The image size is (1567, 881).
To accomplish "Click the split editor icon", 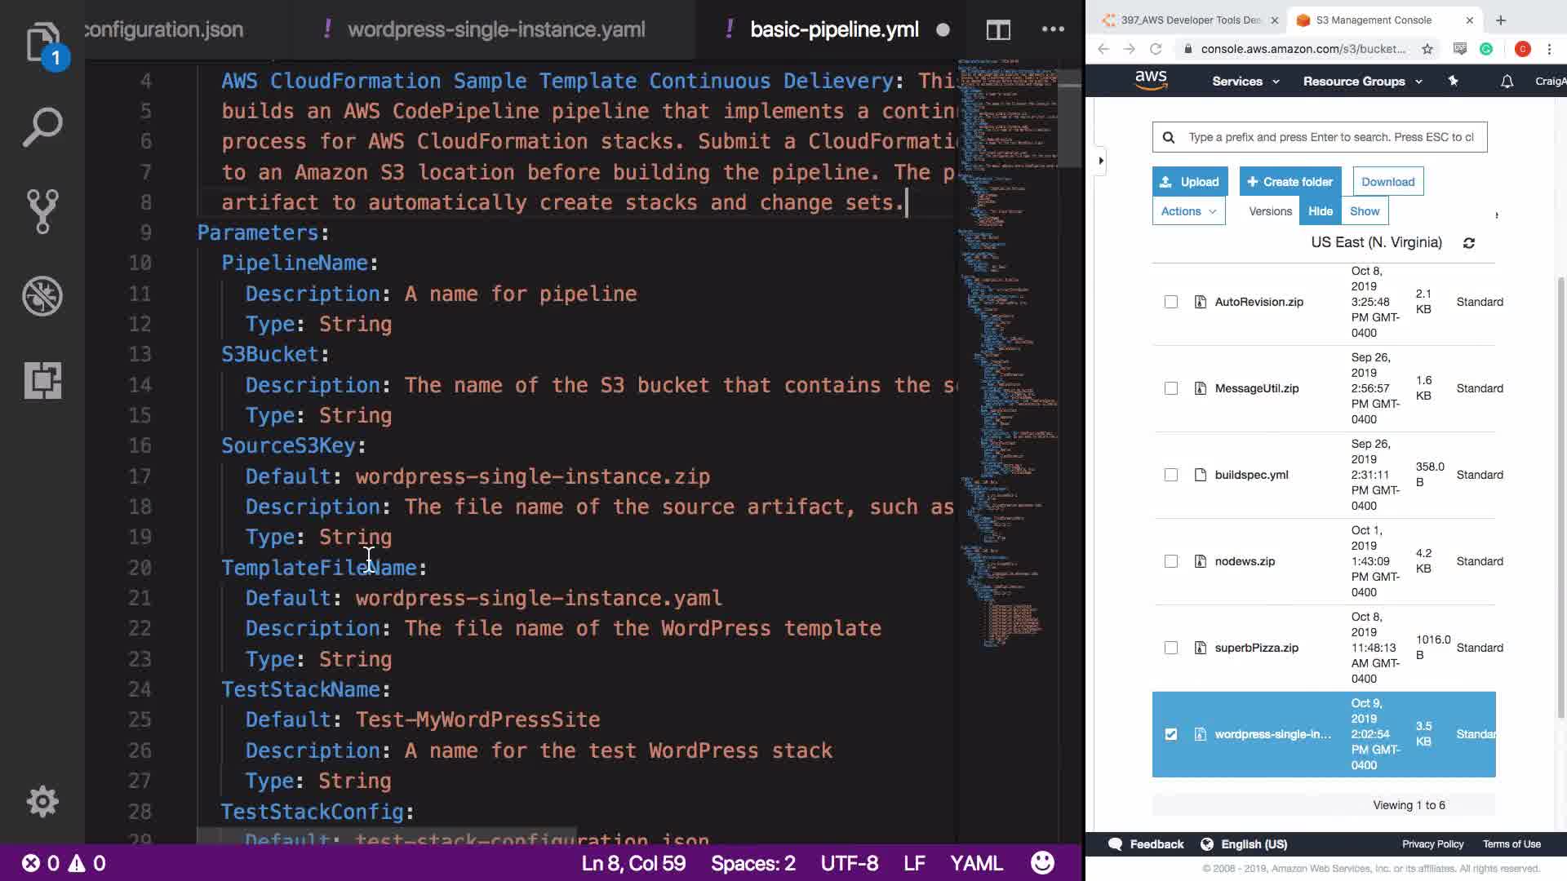I will click(997, 30).
